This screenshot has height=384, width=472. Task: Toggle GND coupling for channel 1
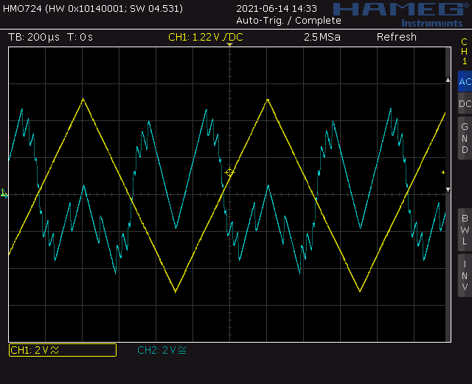point(464,138)
